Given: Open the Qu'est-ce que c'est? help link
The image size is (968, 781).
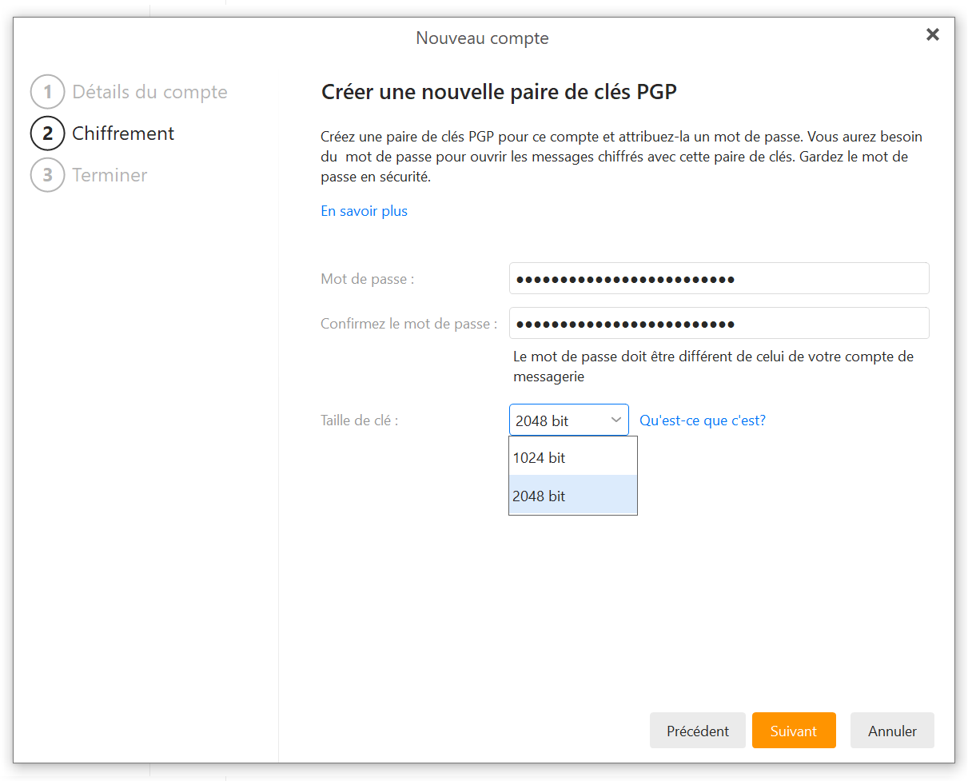Looking at the screenshot, I should [702, 420].
